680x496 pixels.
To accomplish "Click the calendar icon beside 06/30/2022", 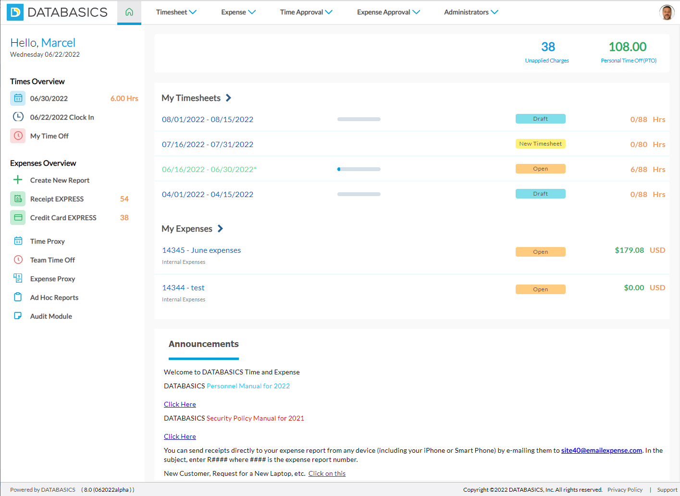I will (18, 98).
